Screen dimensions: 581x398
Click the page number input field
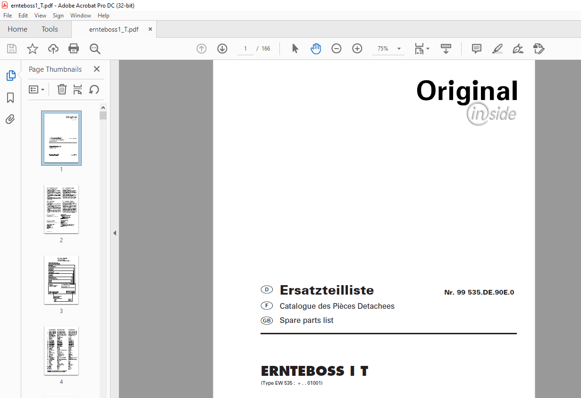245,49
